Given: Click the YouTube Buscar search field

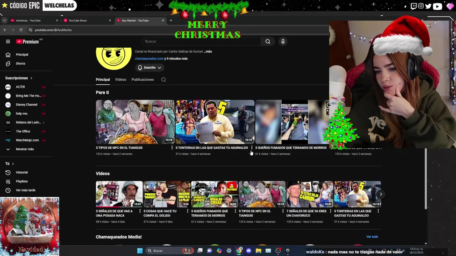Looking at the screenshot, I should tap(201, 42).
